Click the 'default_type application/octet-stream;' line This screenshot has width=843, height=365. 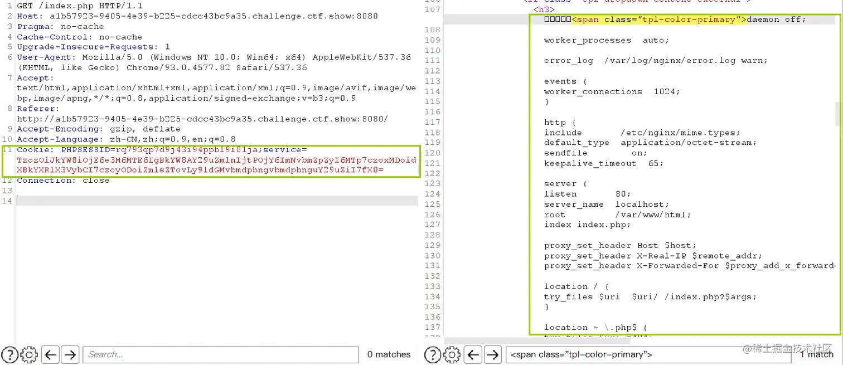coord(651,143)
